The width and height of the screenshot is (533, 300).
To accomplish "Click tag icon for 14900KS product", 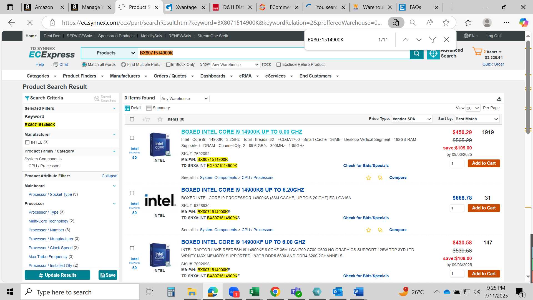I will [x=380, y=230].
